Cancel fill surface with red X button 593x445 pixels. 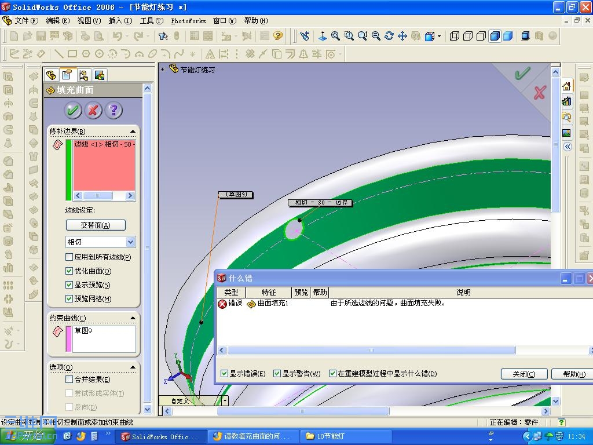click(x=93, y=110)
